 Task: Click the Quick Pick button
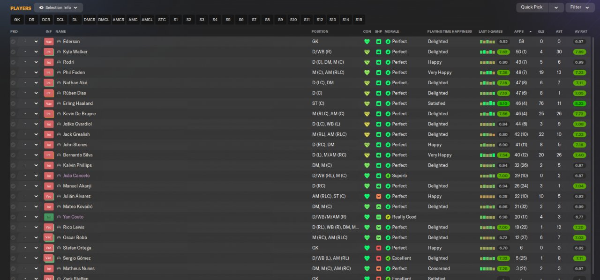pyautogui.click(x=532, y=7)
